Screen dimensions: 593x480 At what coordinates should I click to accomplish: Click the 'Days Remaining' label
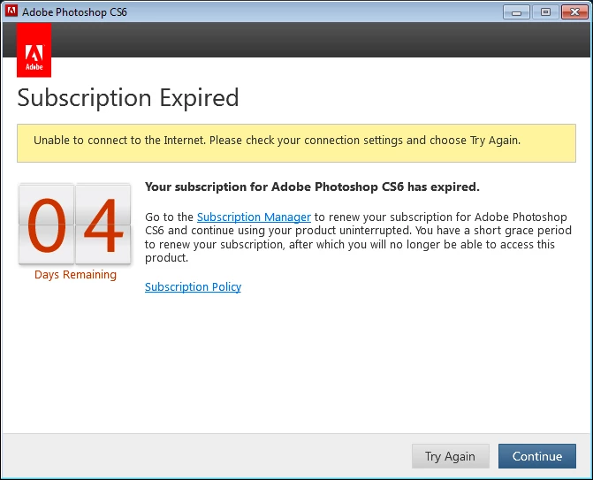pos(75,275)
